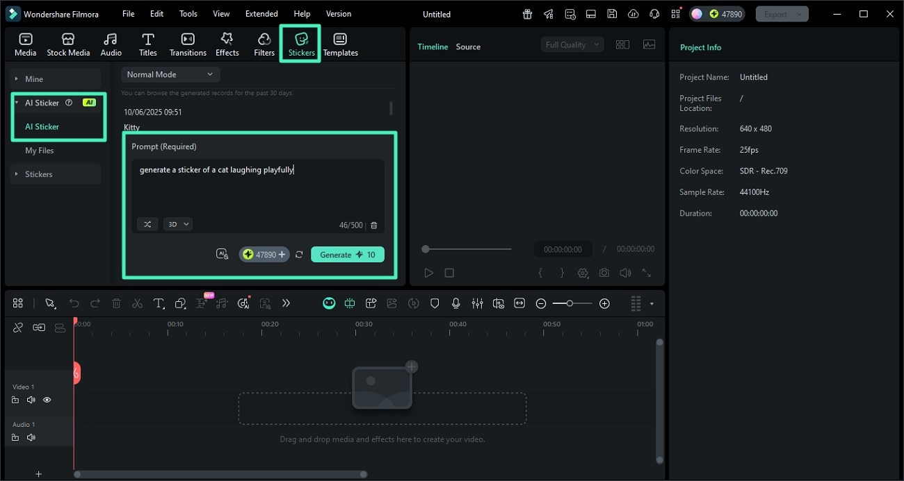Split the clip with the scissors tool
This screenshot has width=904, height=481.
(137, 303)
